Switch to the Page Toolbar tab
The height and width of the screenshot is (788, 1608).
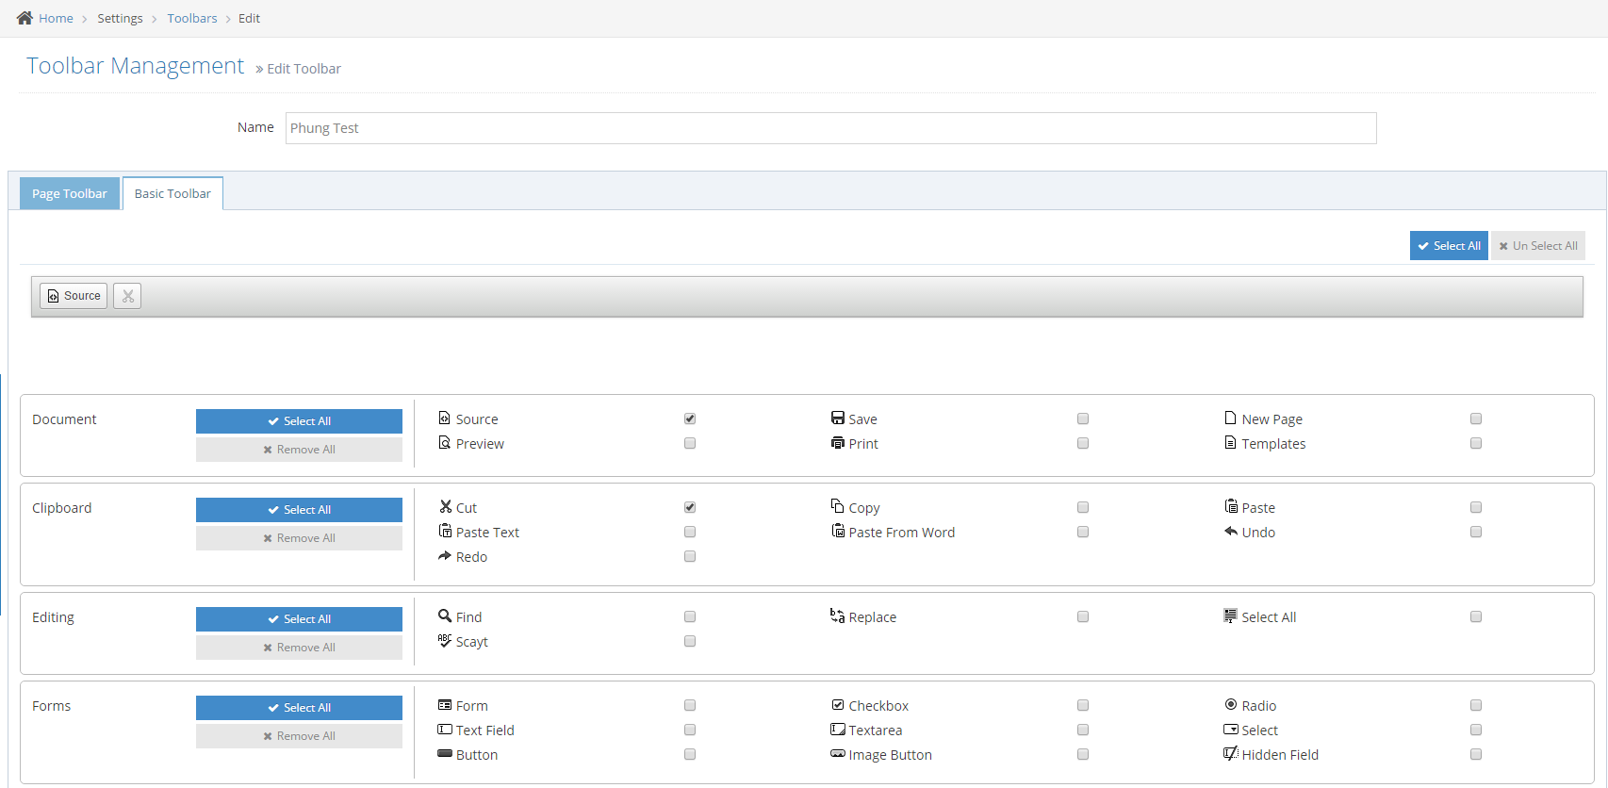point(70,193)
